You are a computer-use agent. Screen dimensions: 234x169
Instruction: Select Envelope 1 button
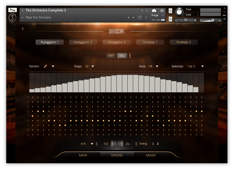click(x=150, y=42)
